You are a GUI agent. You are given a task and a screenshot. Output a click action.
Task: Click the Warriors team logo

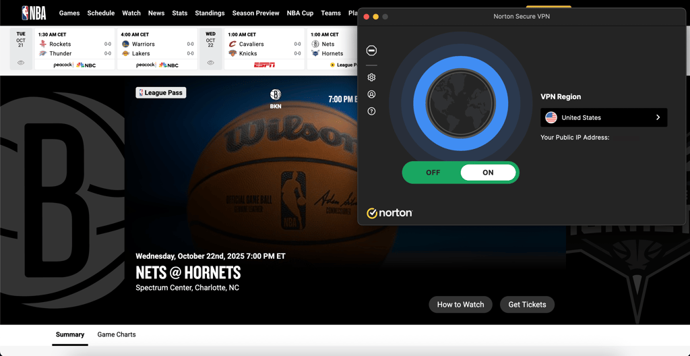[x=125, y=44]
